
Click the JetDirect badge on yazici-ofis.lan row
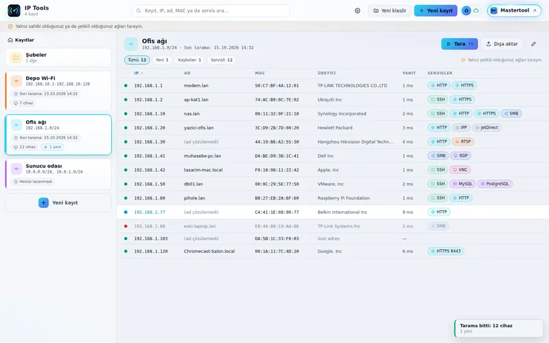(487, 128)
